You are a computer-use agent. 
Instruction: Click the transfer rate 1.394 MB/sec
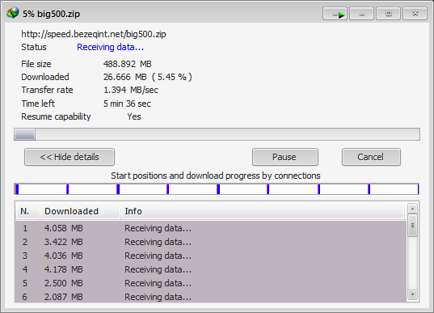(131, 90)
